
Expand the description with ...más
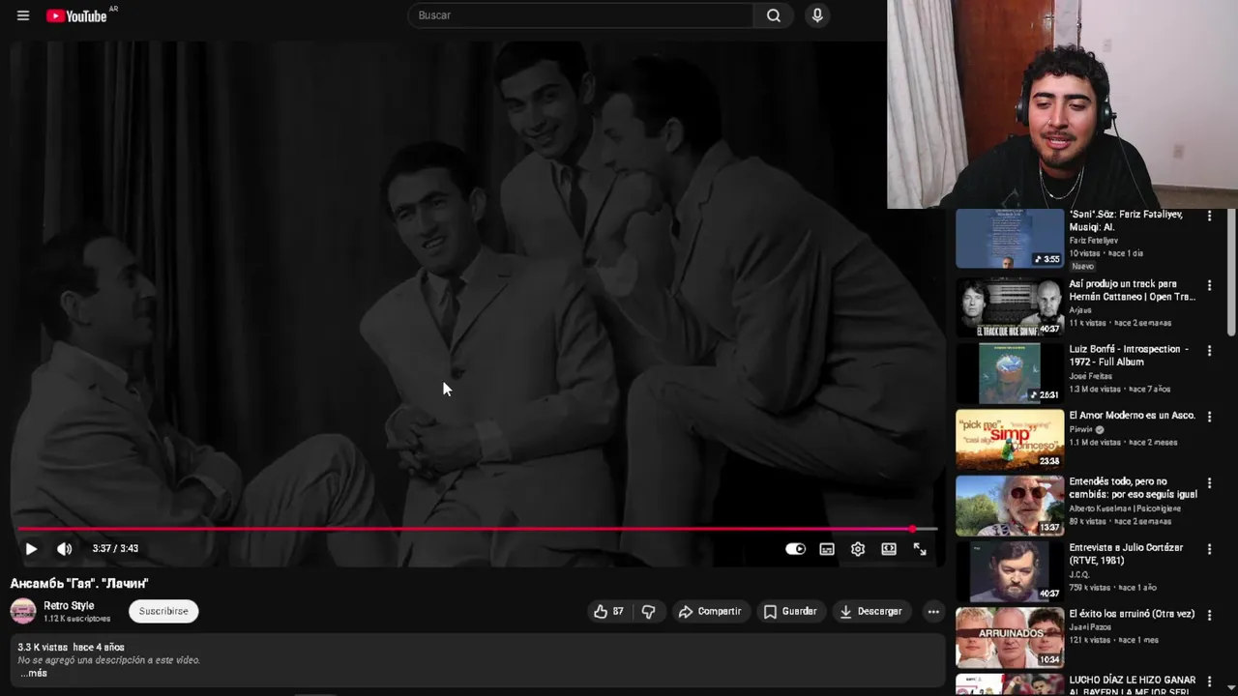click(34, 673)
